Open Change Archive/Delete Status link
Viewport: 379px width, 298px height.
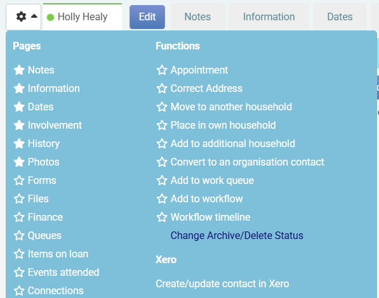point(237,235)
